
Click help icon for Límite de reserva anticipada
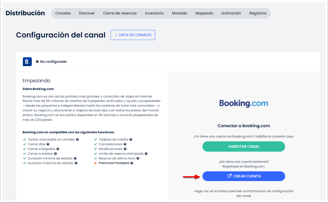point(146,154)
